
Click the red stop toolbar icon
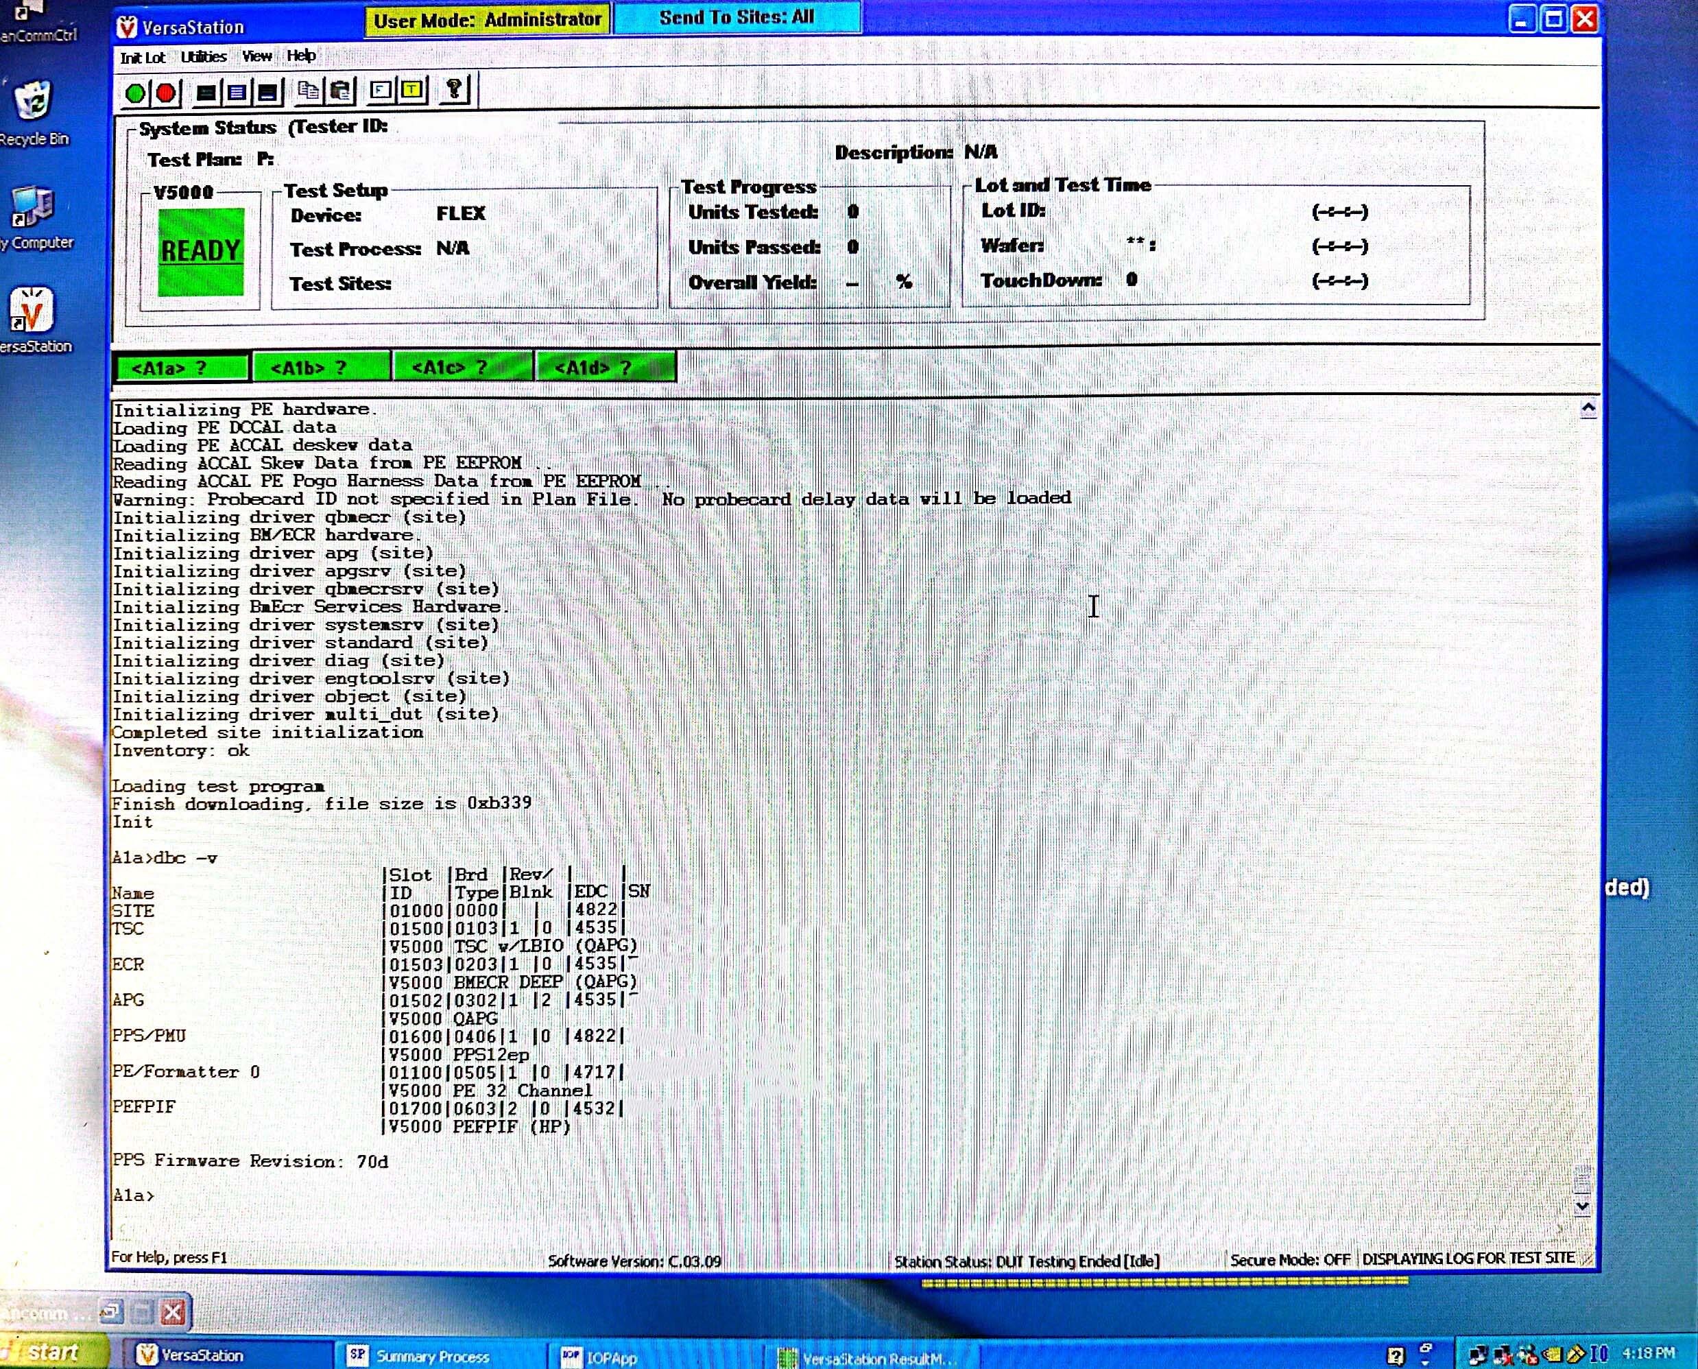(165, 93)
